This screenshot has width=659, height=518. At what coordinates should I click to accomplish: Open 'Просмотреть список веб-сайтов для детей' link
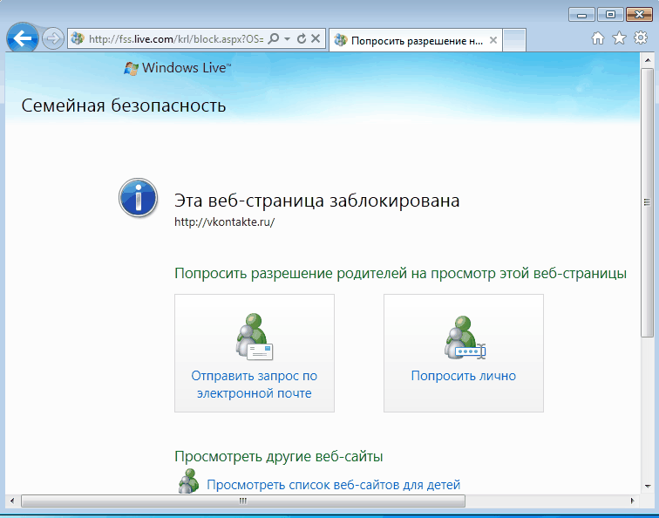point(333,485)
